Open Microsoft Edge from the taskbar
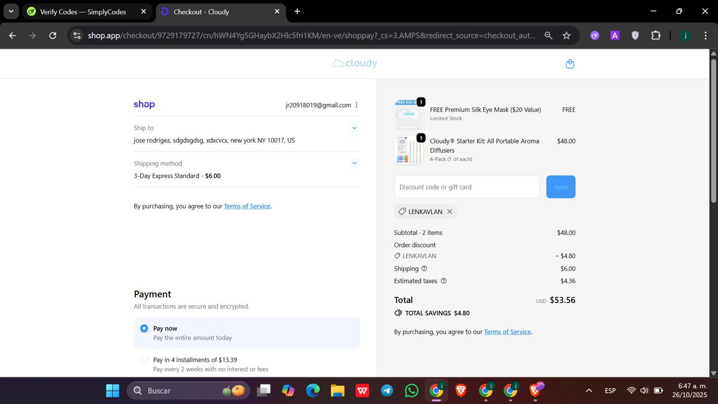Screen dimensions: 718x404 313,391
